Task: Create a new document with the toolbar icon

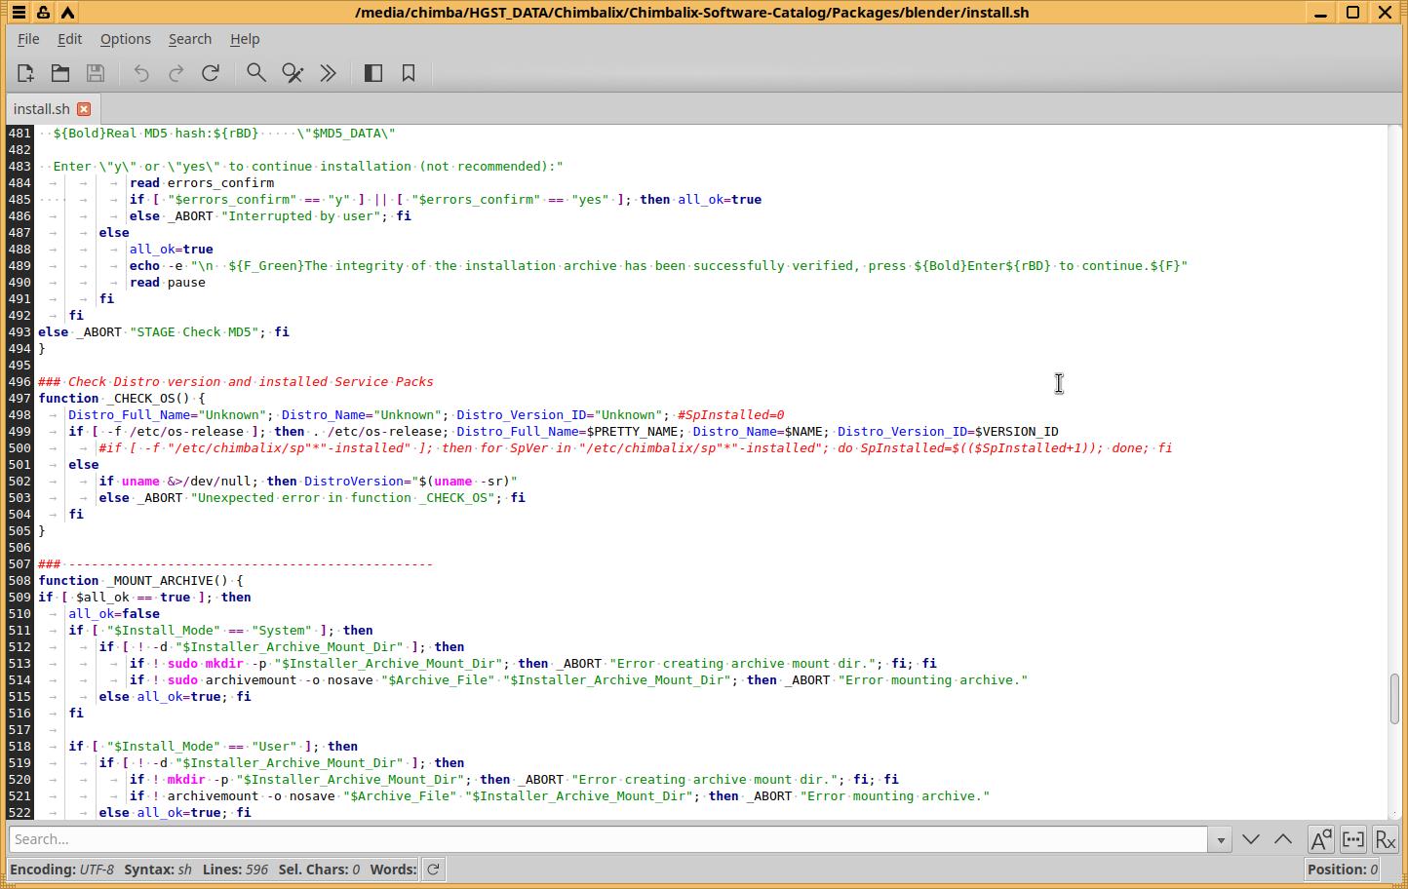Action: (25, 73)
